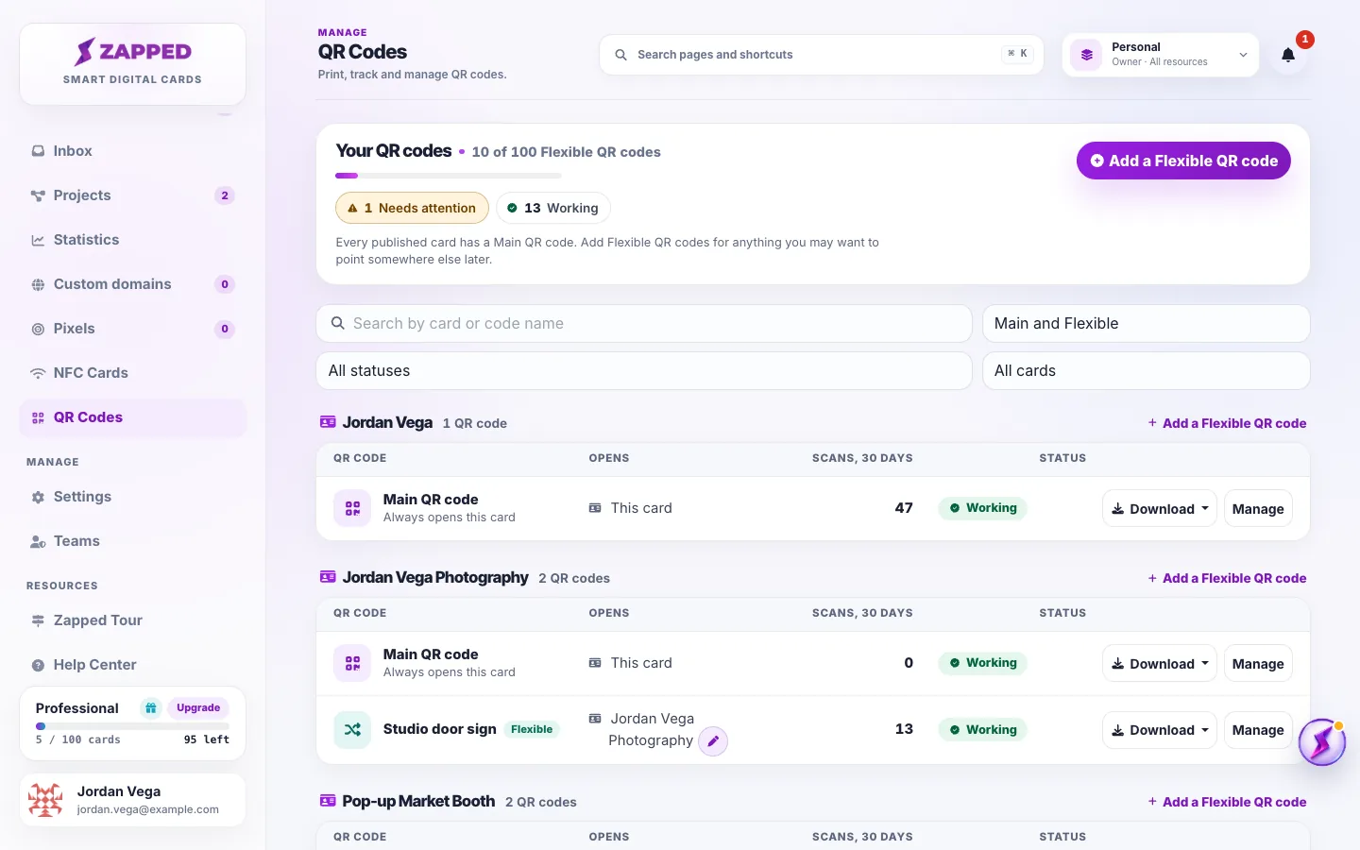This screenshot has width=1360, height=850.
Task: Open the notifications bell
Action: point(1288,55)
